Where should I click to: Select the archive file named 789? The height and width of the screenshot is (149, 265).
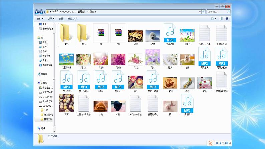pos(118,35)
